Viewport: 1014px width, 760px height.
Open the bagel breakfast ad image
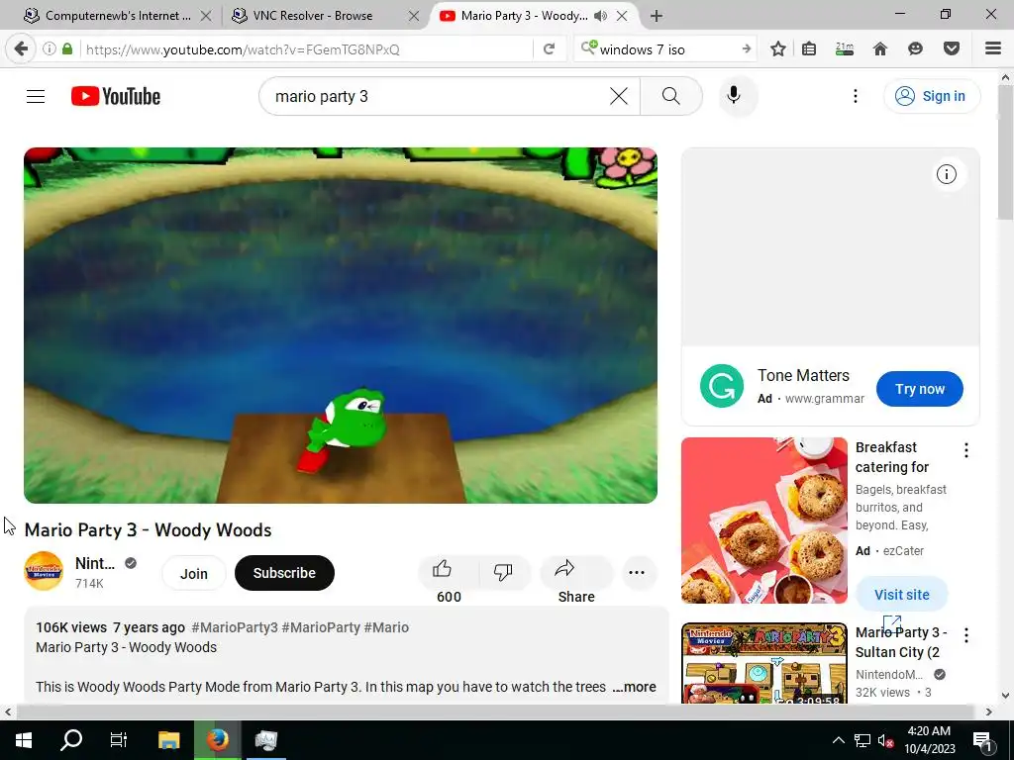point(764,521)
